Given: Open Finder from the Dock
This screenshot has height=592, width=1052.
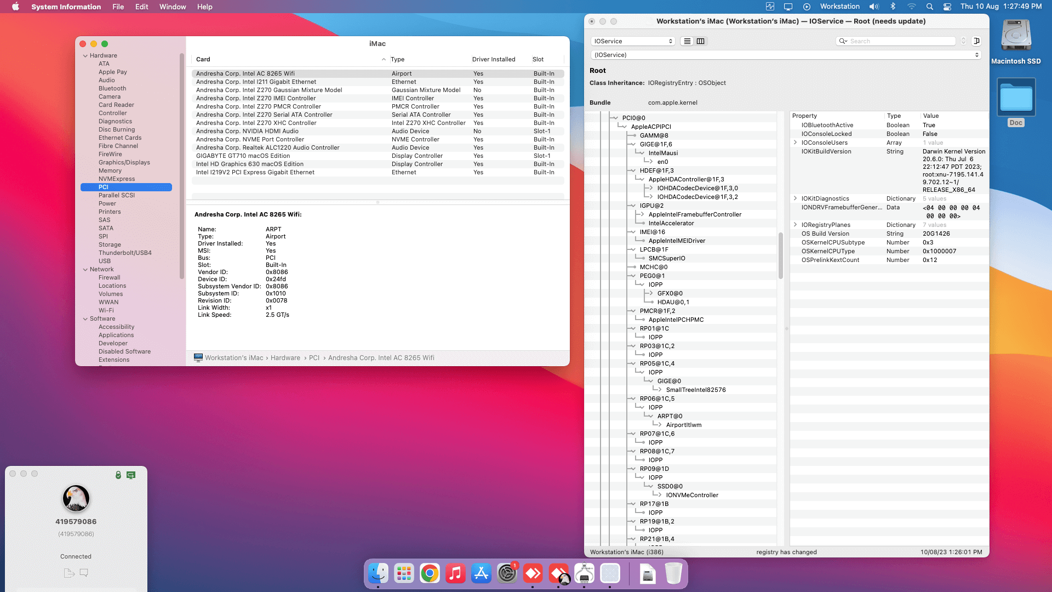Looking at the screenshot, I should click(378, 573).
